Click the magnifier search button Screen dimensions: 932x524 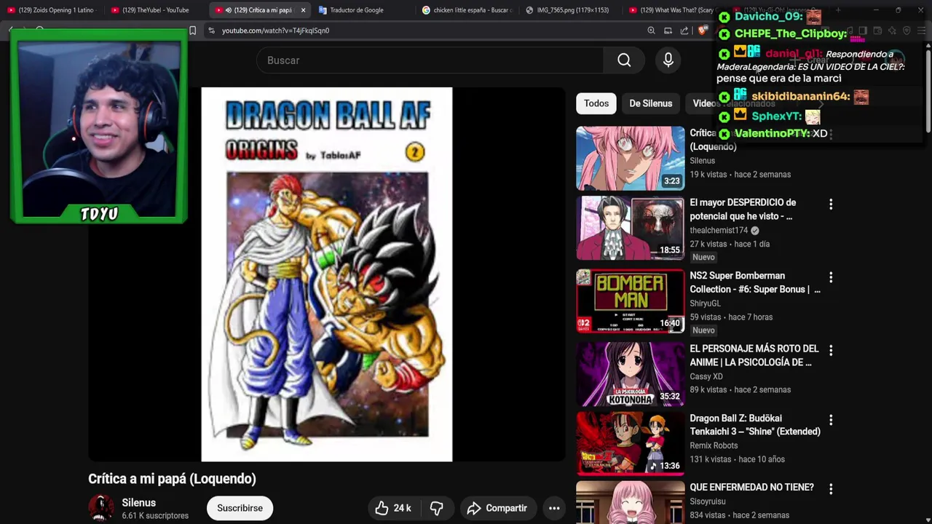click(624, 60)
